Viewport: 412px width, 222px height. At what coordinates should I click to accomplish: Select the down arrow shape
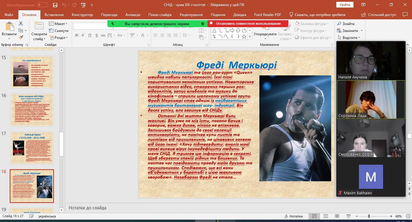click(238, 30)
